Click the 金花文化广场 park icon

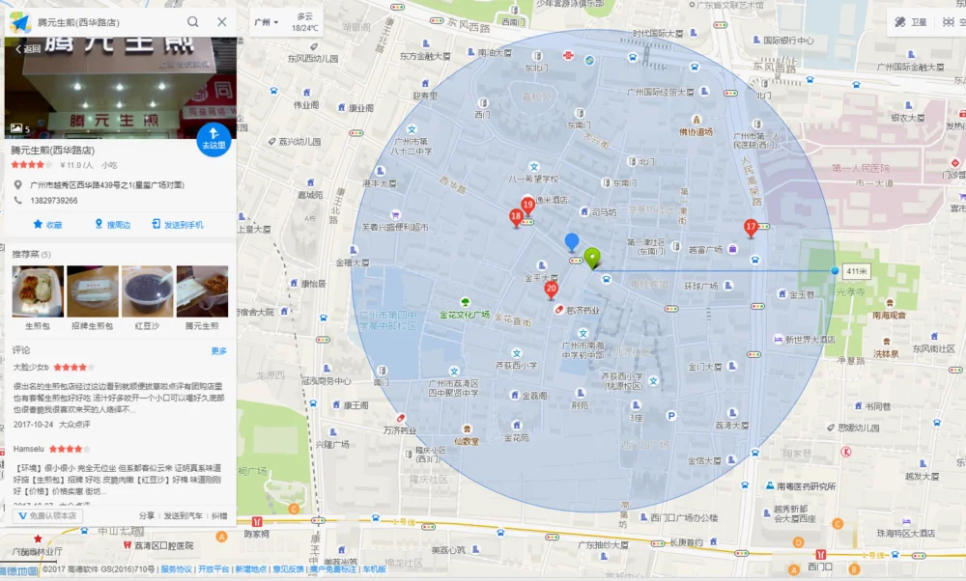point(466,302)
